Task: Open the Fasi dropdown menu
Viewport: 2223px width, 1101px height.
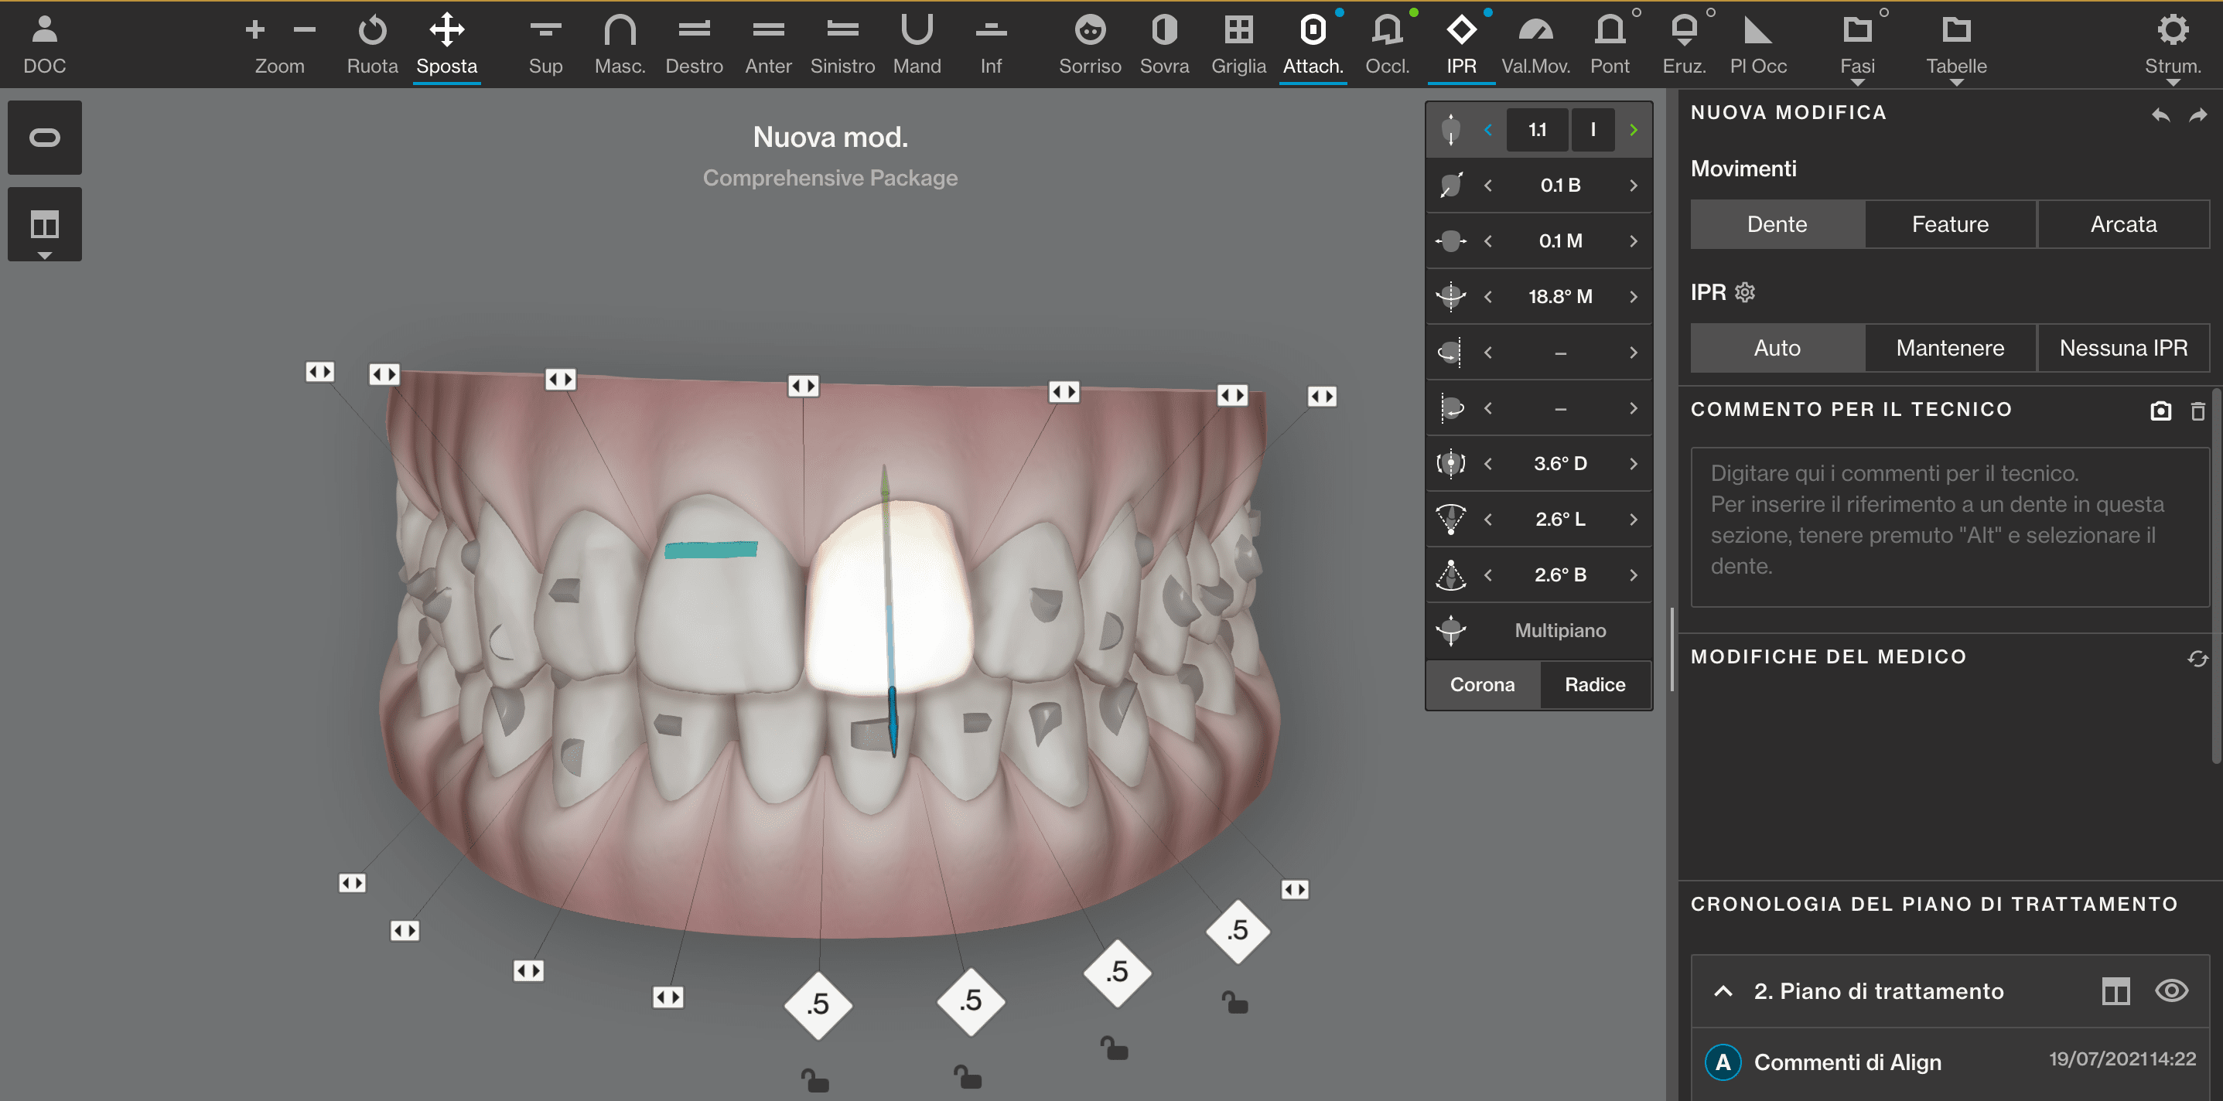Action: pyautogui.click(x=1857, y=48)
